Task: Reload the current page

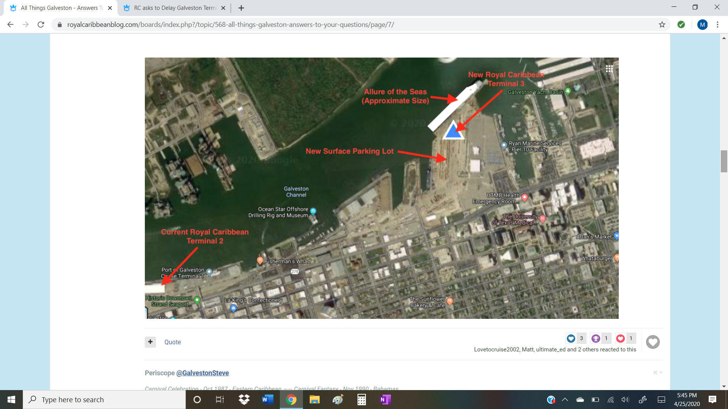Action: click(x=41, y=25)
